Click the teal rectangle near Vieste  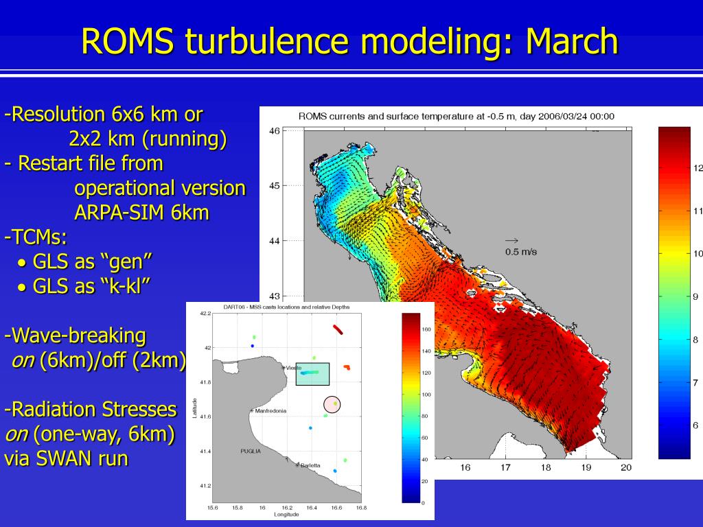pyautogui.click(x=312, y=374)
